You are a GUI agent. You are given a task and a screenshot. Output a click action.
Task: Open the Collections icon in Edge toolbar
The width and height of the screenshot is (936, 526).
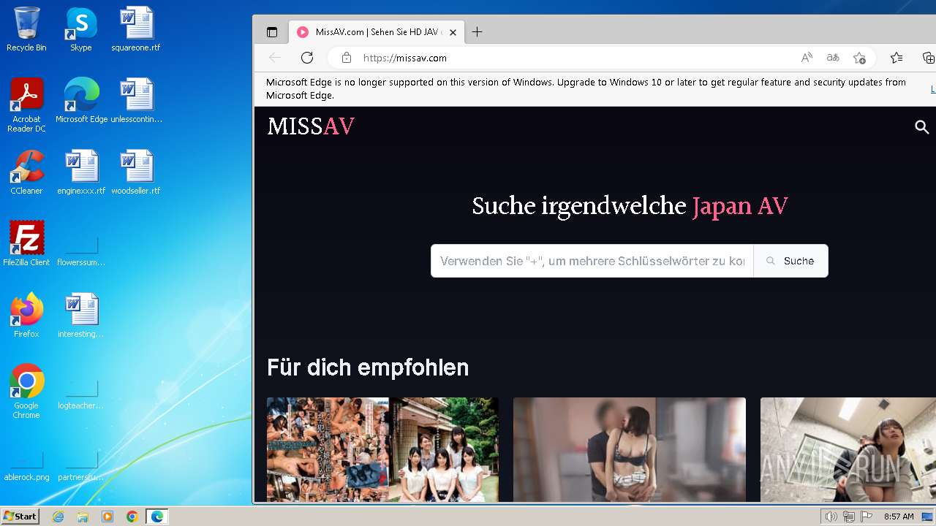[x=928, y=58]
